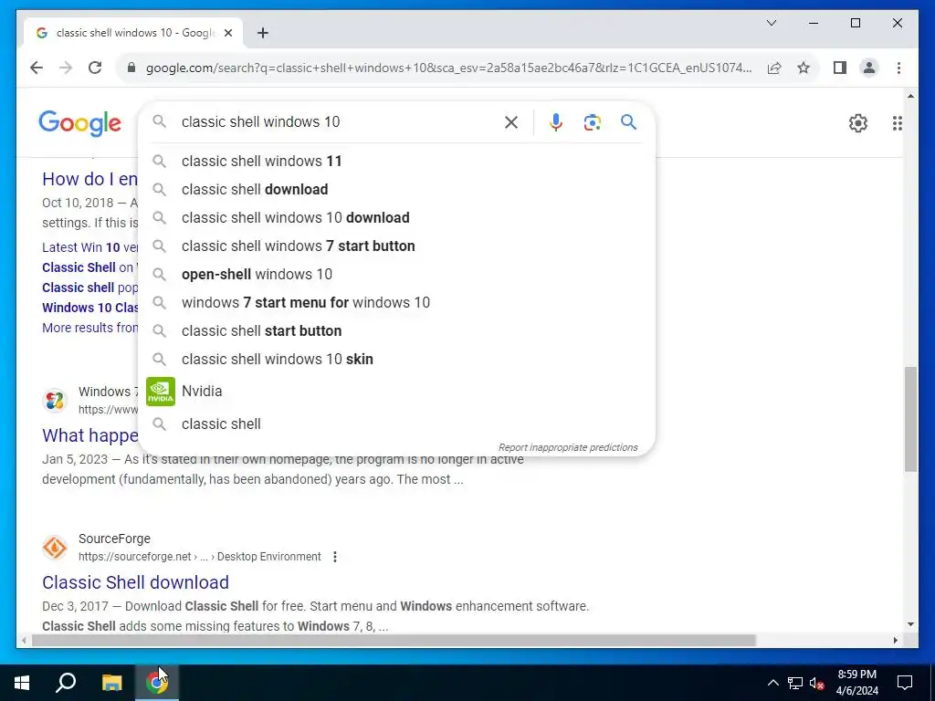The width and height of the screenshot is (935, 701).
Task: Choose the Nvidia suggestion entry
Action: click(x=396, y=392)
